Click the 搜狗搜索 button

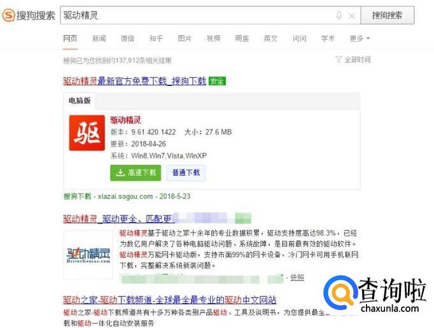(388, 15)
